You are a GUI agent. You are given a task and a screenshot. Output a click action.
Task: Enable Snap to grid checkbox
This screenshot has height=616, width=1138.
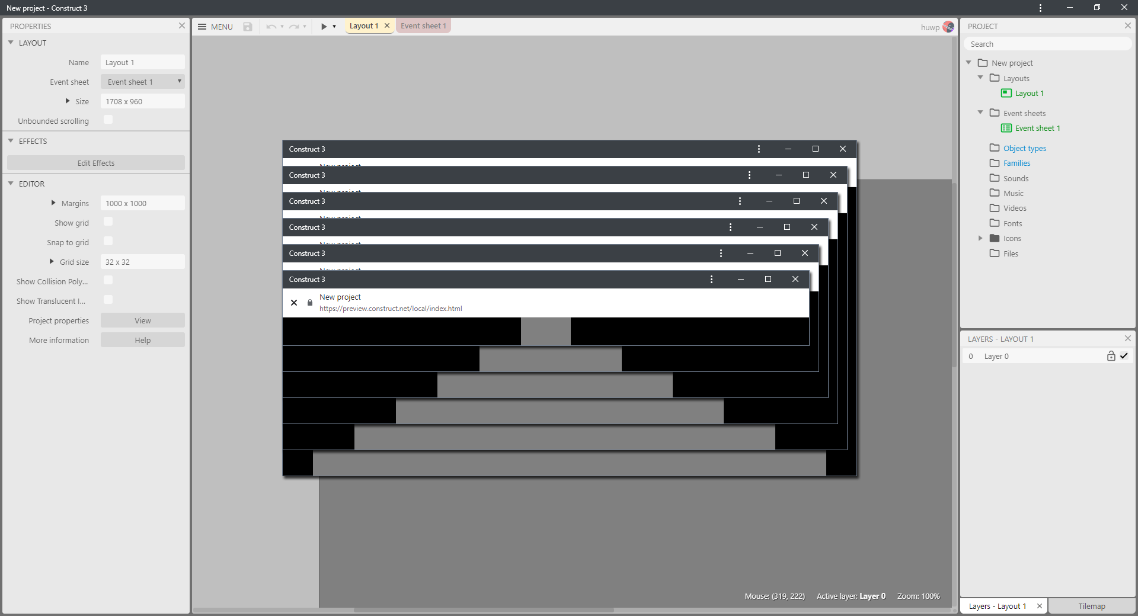coord(108,241)
